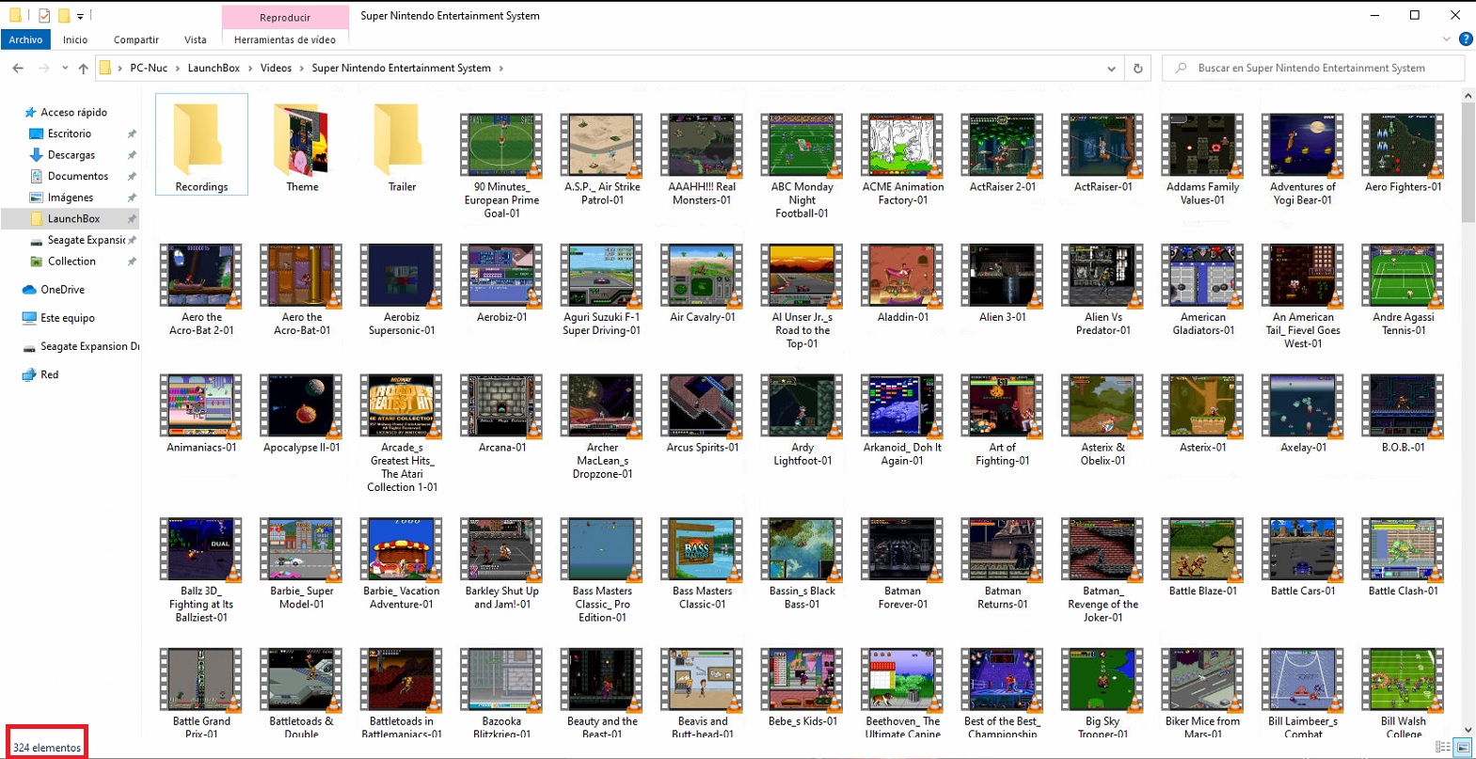Open recent locations dropdown arrow
The height and width of the screenshot is (759, 1476).
65,68
